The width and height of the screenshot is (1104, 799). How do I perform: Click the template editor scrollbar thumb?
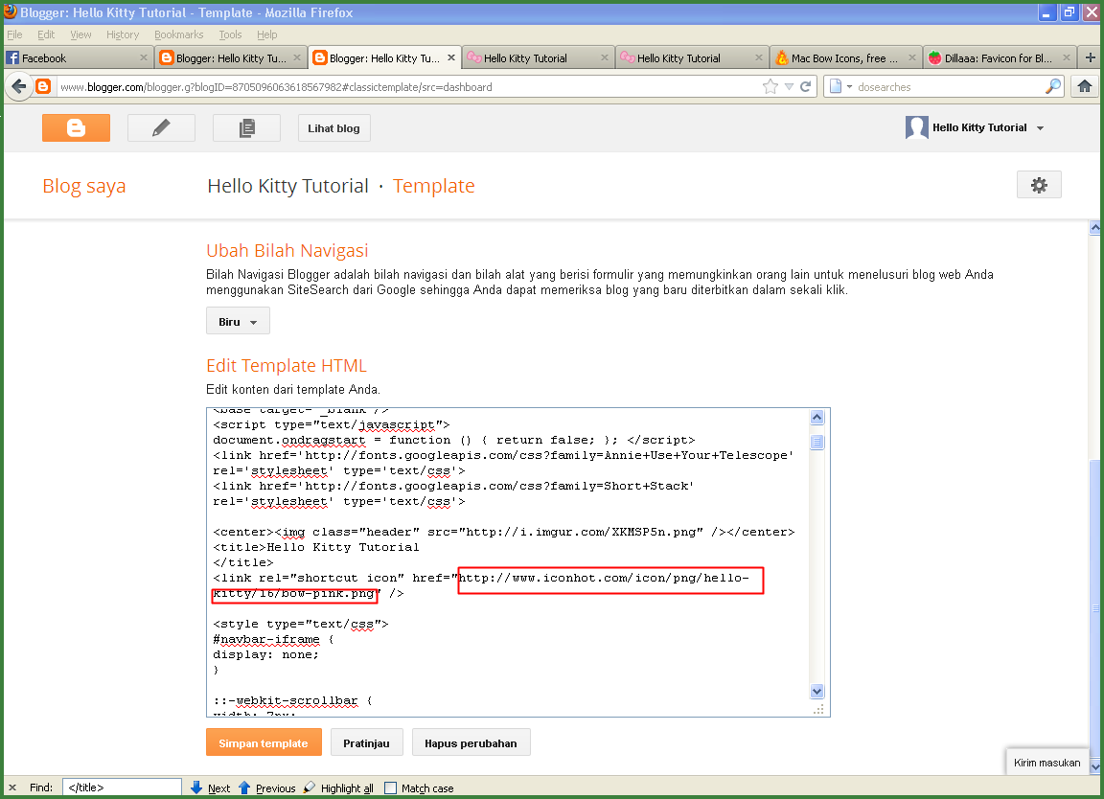coord(816,442)
